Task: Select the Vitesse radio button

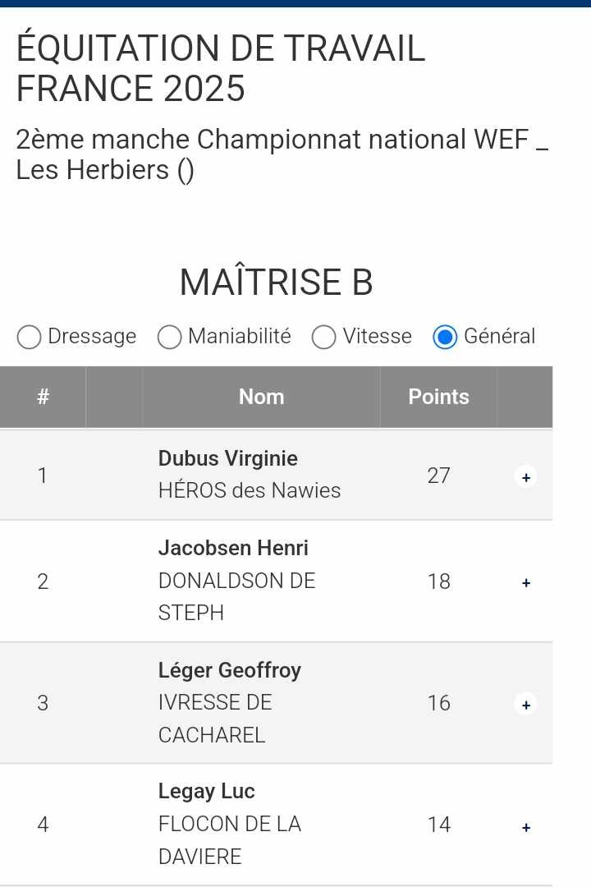Action: click(324, 337)
